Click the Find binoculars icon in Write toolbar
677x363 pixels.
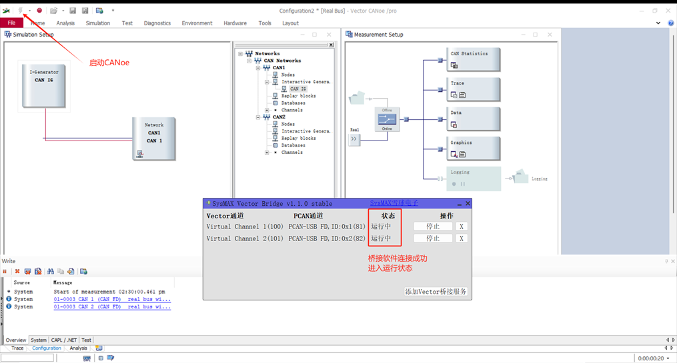[50, 271]
